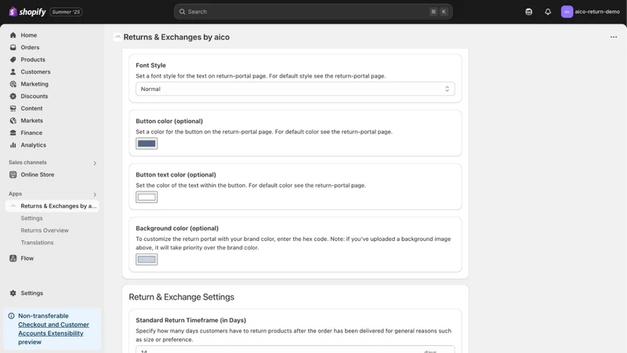Image resolution: width=627 pixels, height=353 pixels.
Task: Open the Products menu item
Action: coord(33,60)
